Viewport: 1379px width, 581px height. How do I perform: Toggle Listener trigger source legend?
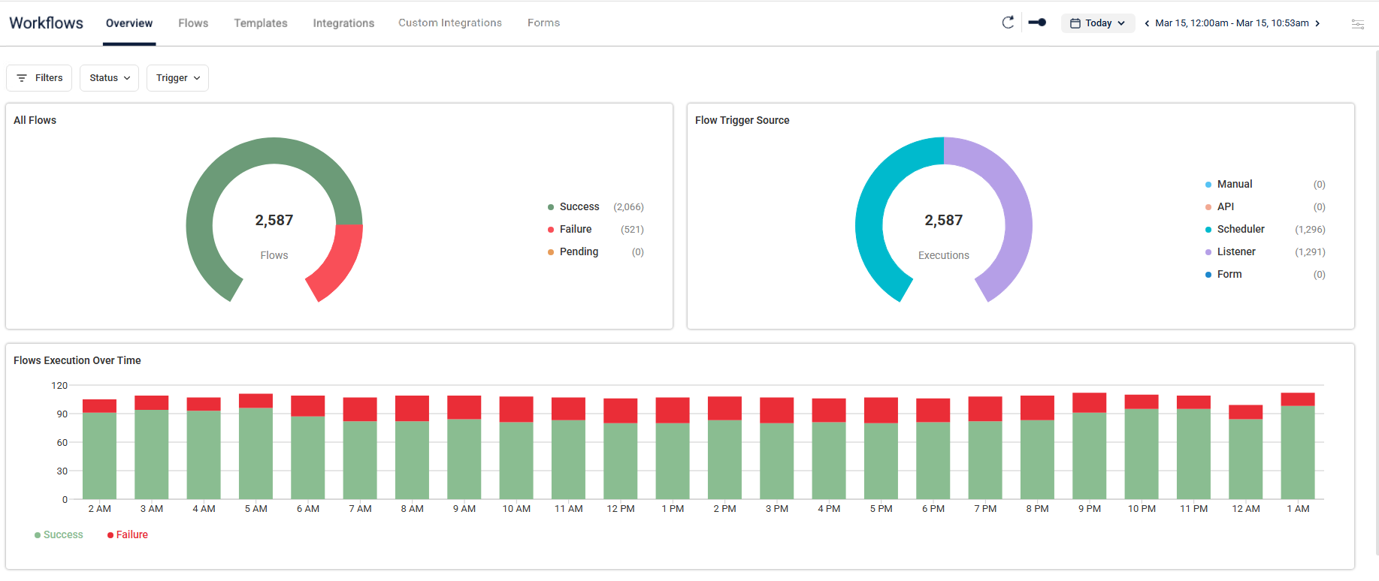(x=1265, y=251)
